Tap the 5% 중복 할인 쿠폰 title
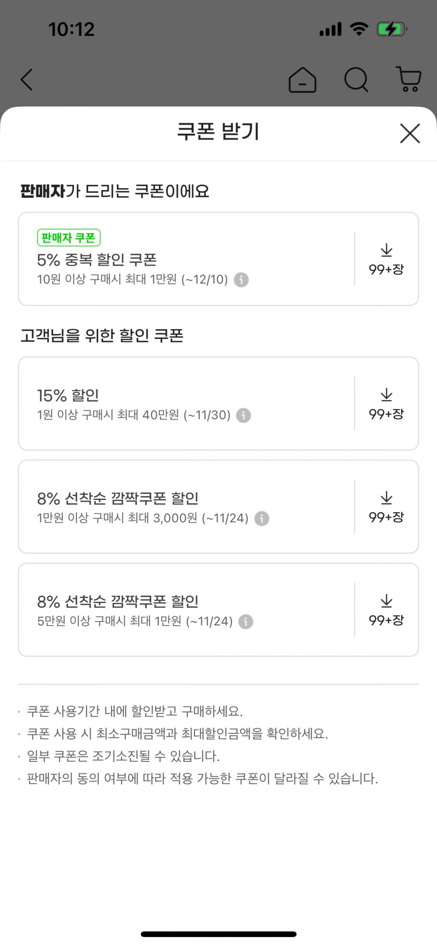 tap(97, 260)
